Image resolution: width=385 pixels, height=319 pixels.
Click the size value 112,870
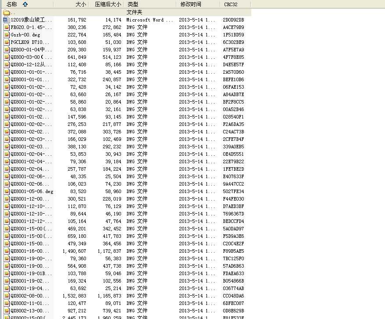[77, 206]
